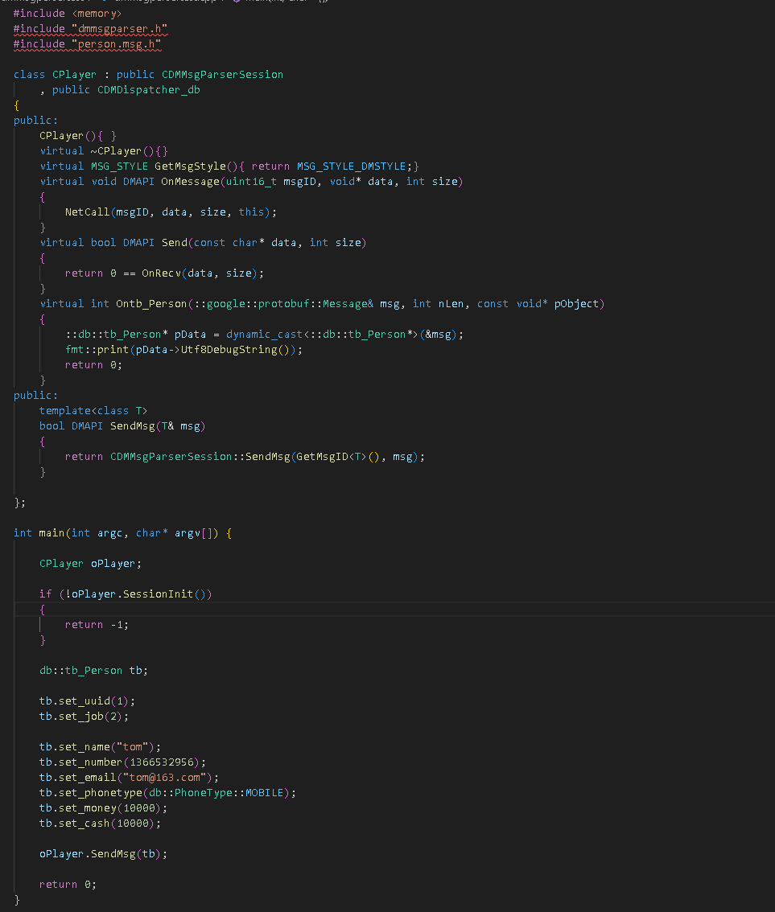Click the "return 0 == OnRecv(data, size);" line
Screen dimensions: 775x912
(x=164, y=273)
